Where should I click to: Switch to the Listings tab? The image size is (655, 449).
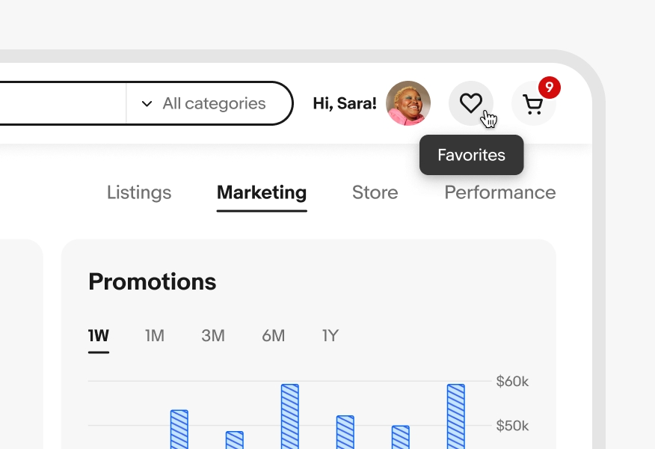(139, 192)
